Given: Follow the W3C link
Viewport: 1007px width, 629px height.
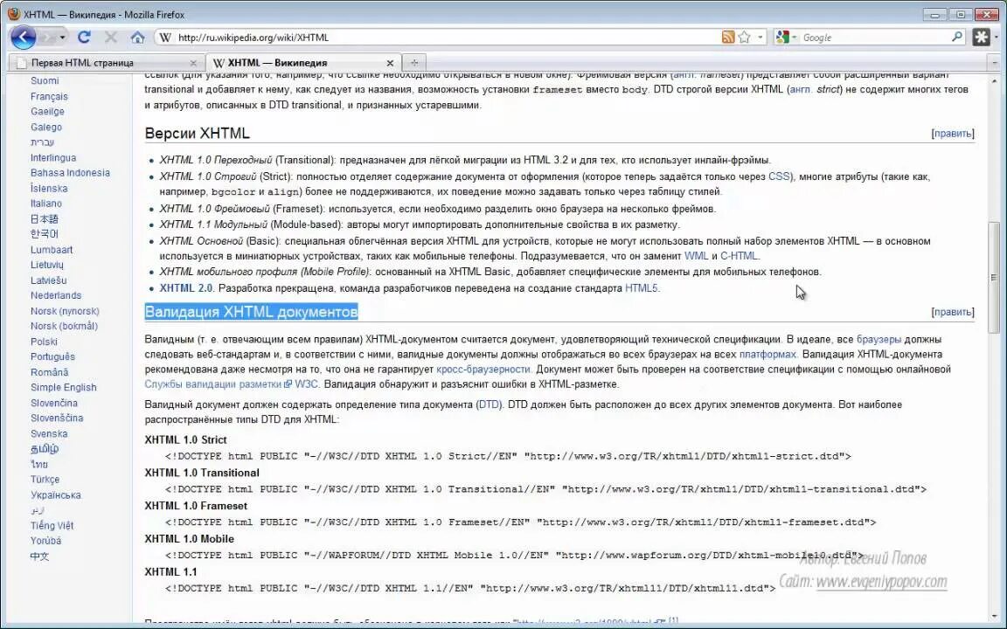Looking at the screenshot, I should pos(306,384).
